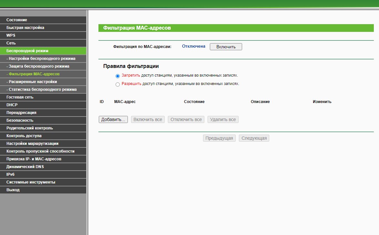This screenshot has height=235, width=379.
Task: Go to Контроль доступа
Action: pyautogui.click(x=43, y=136)
